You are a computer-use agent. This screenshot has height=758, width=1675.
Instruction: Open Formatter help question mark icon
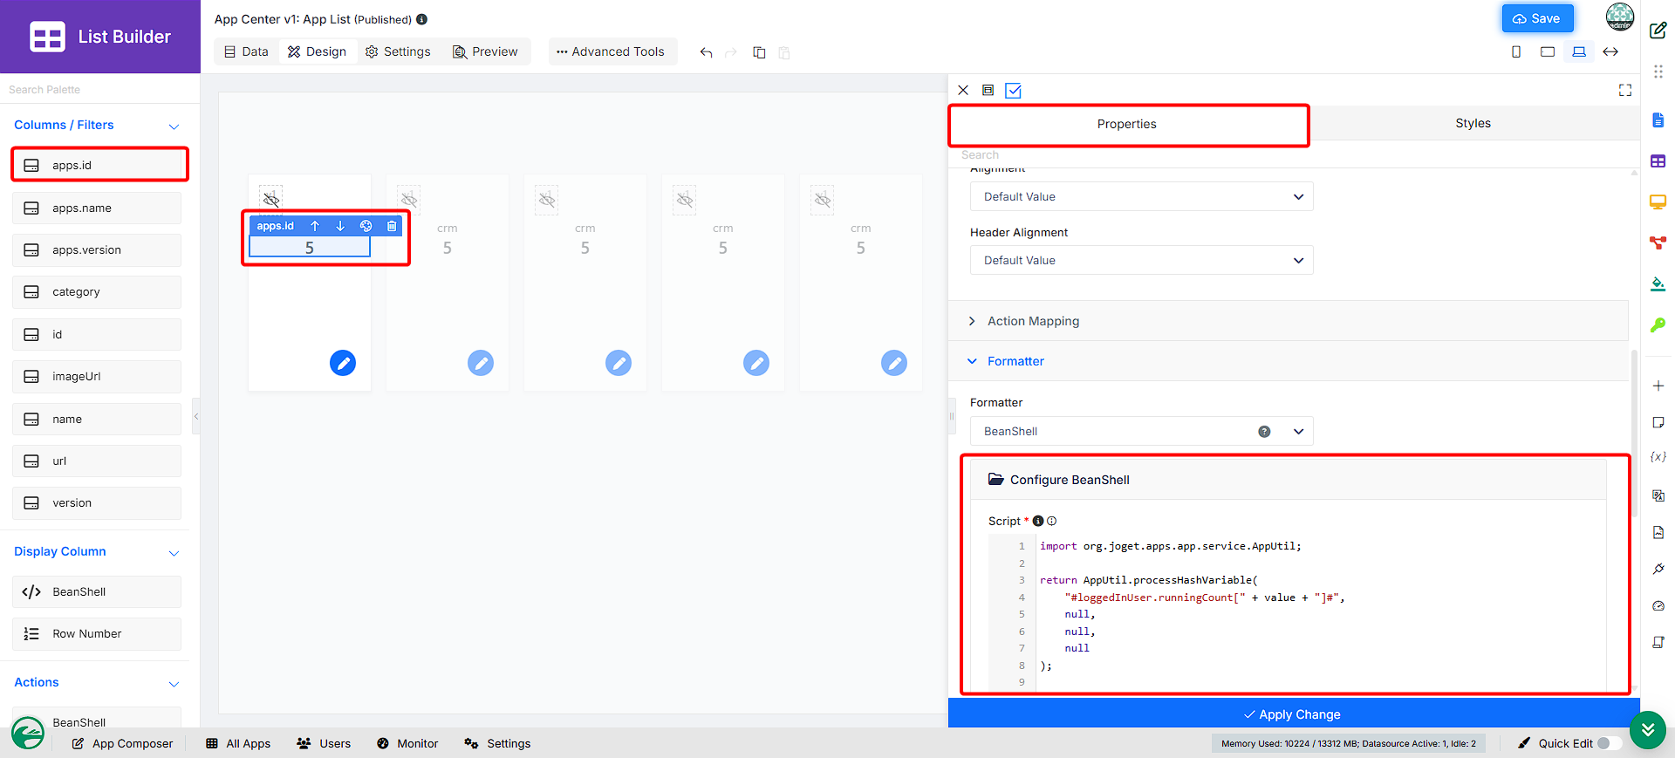click(1264, 432)
